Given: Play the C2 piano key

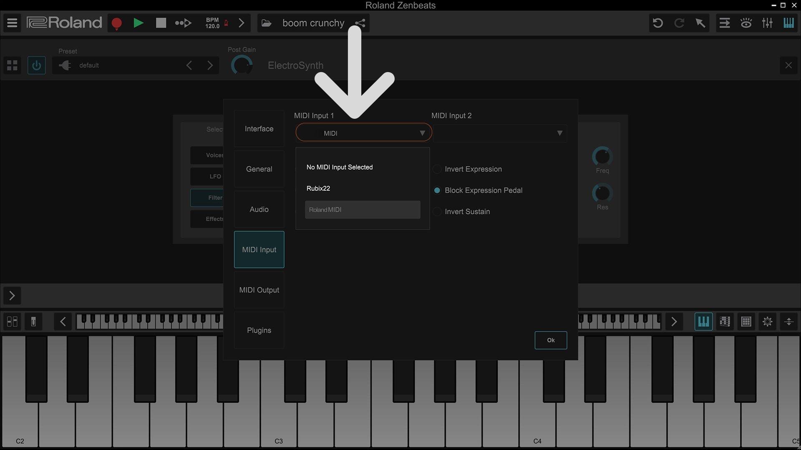Looking at the screenshot, I should pyautogui.click(x=20, y=425).
